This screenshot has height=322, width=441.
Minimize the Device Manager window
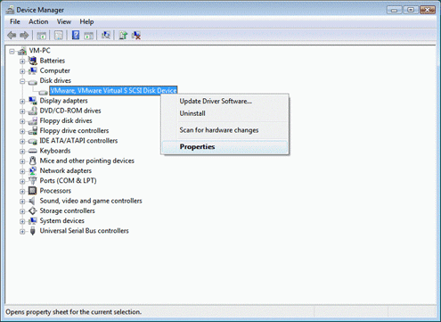pos(395,10)
